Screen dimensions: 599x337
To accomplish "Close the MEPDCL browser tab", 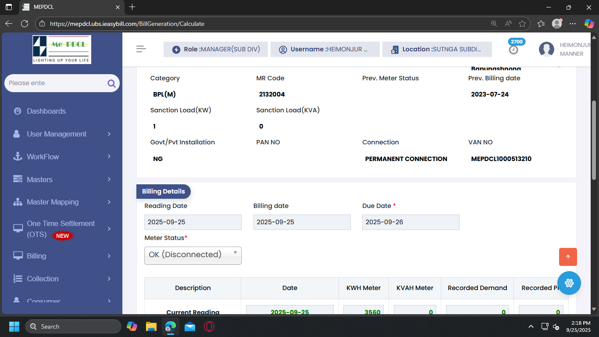I will pyautogui.click(x=118, y=7).
